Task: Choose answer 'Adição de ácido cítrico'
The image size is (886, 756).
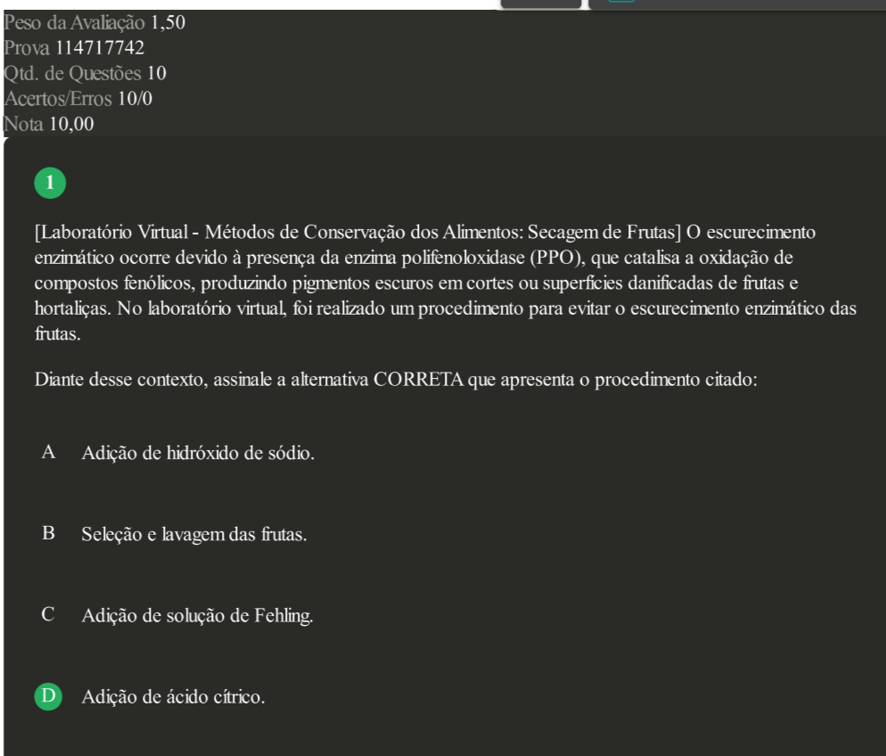Action: [x=173, y=696]
